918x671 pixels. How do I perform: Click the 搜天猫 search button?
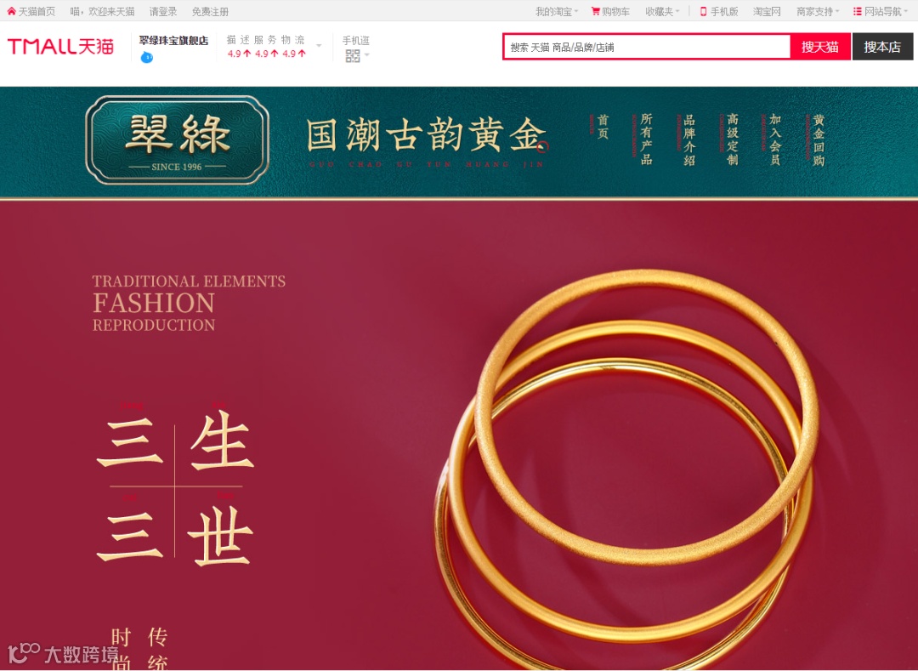819,47
